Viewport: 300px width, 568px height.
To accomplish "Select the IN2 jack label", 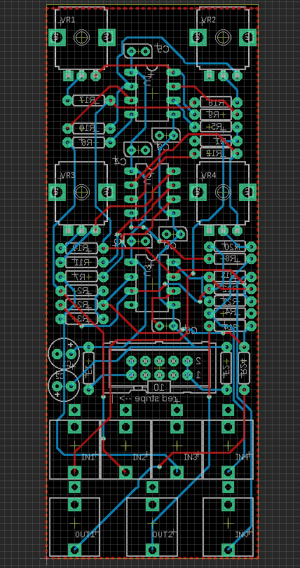I will coord(139,457).
